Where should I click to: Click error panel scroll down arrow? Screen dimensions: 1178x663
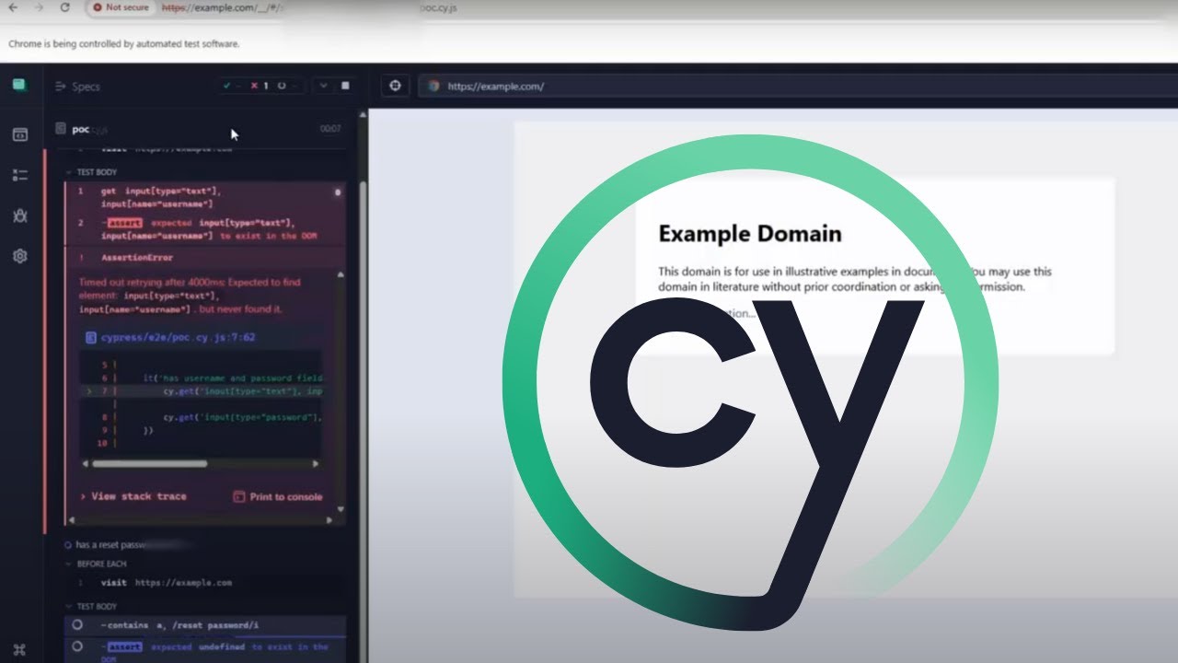tap(341, 509)
